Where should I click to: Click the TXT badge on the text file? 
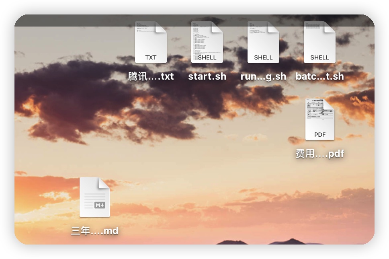coord(151,58)
